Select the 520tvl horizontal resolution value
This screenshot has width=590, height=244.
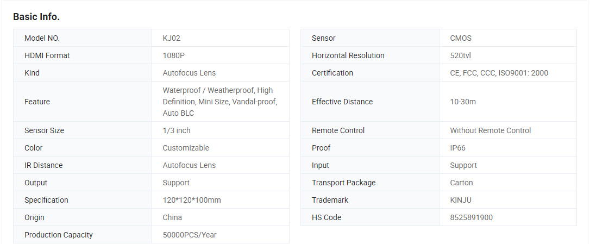pos(460,55)
